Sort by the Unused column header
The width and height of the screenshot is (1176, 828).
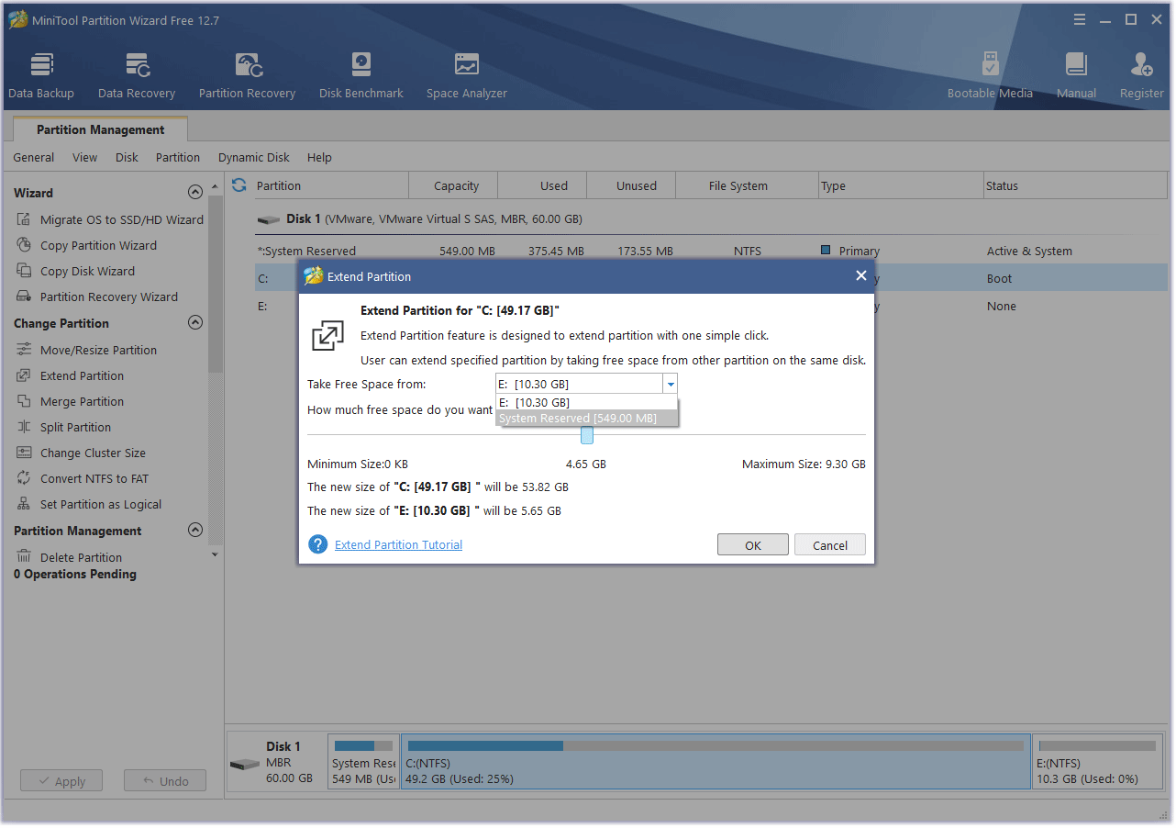pyautogui.click(x=631, y=185)
